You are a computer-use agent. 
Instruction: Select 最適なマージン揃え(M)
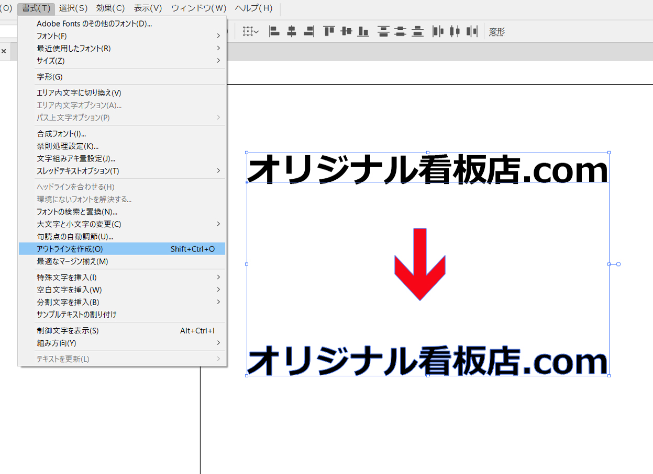click(x=121, y=261)
